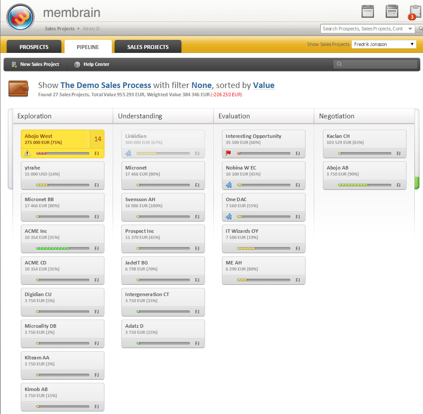The width and height of the screenshot is (423, 414).
Task: Click 16 006 EUR (100%) value text
Action: pos(144,205)
